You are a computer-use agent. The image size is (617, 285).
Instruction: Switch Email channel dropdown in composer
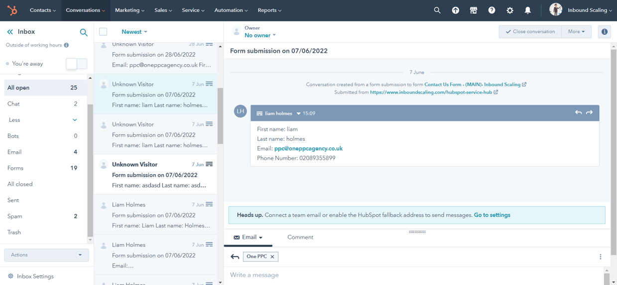(248, 237)
